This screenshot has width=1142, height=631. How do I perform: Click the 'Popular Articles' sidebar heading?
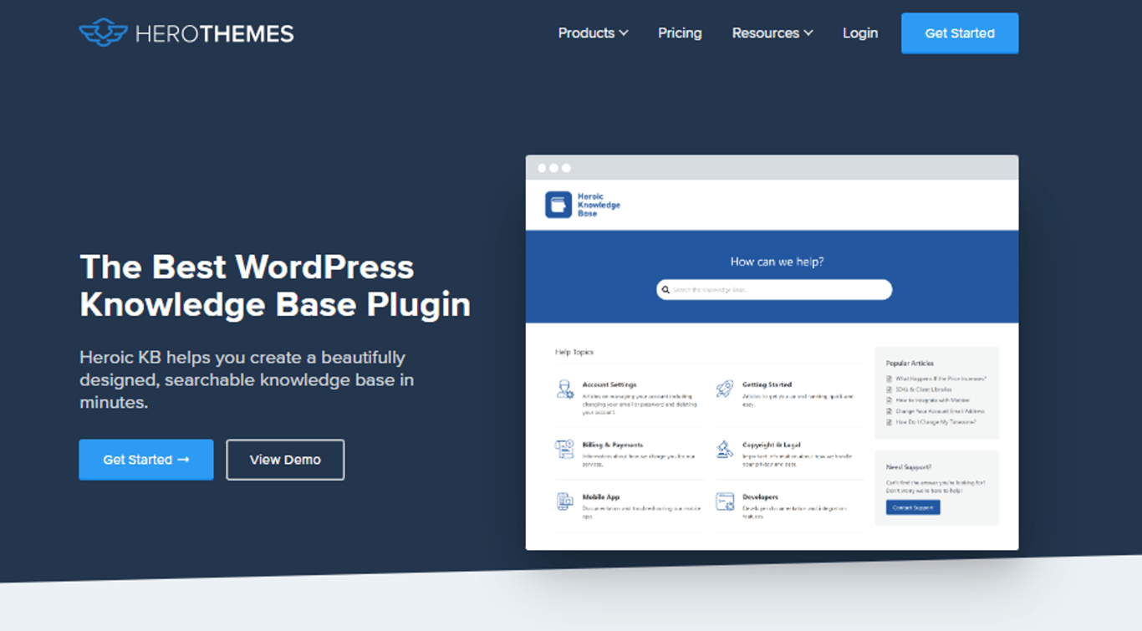910,364
